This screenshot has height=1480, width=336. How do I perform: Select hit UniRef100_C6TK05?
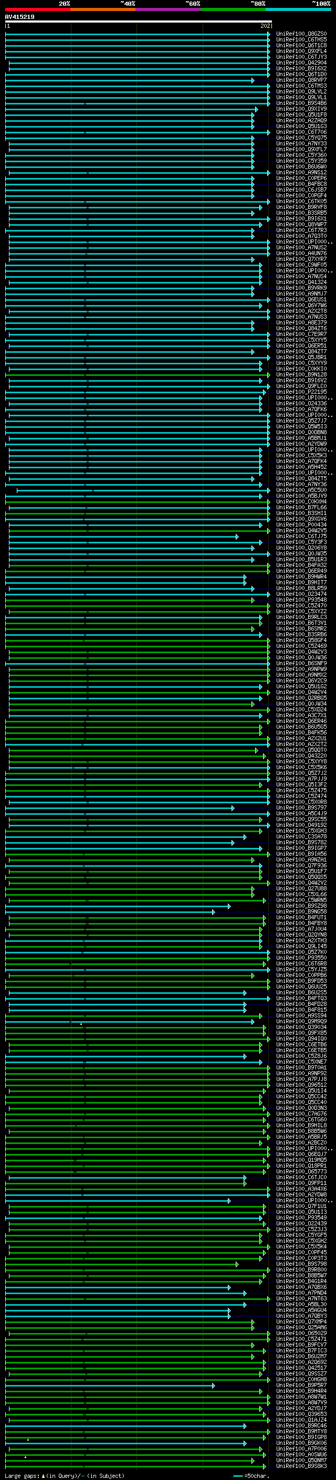pyautogui.click(x=301, y=201)
